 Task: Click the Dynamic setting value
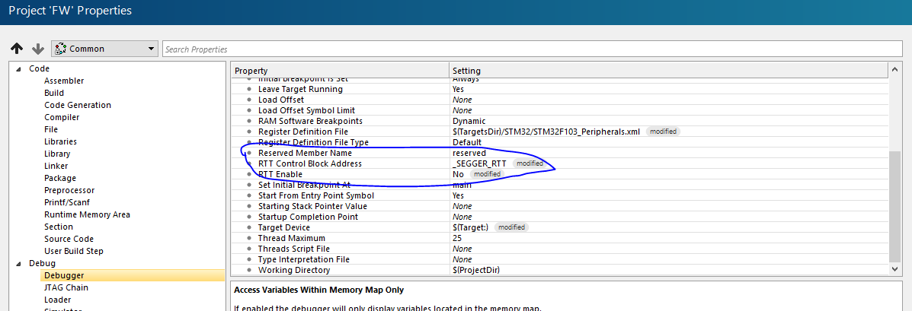click(x=469, y=121)
